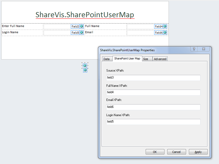Close the ShareVis.SharePointUserMap Properties dialog

(204, 49)
